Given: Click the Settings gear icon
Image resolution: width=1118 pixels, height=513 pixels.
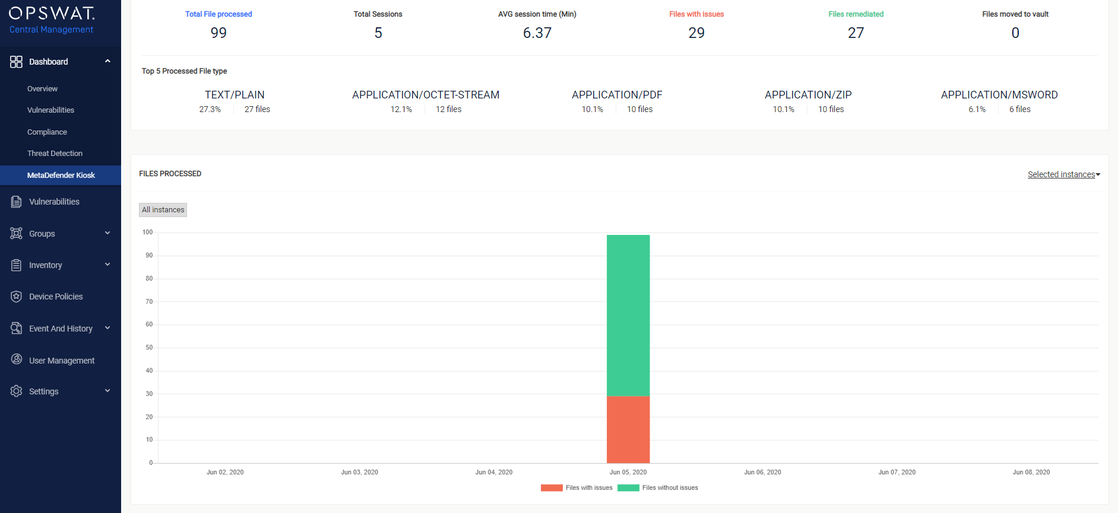Looking at the screenshot, I should point(16,391).
